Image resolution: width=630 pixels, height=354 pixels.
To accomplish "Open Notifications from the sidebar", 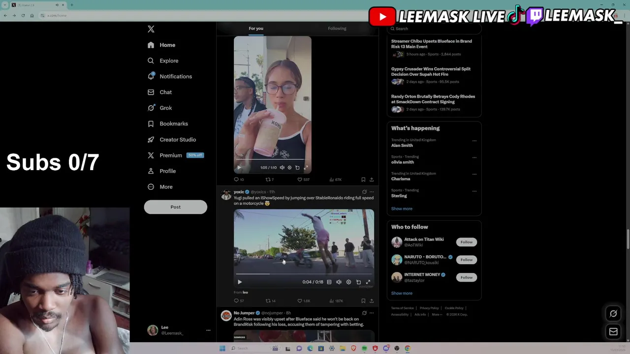I will pos(170,76).
